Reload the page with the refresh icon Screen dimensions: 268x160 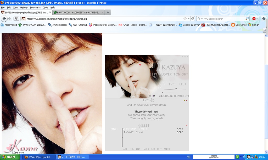pyautogui.click(x=193, y=19)
